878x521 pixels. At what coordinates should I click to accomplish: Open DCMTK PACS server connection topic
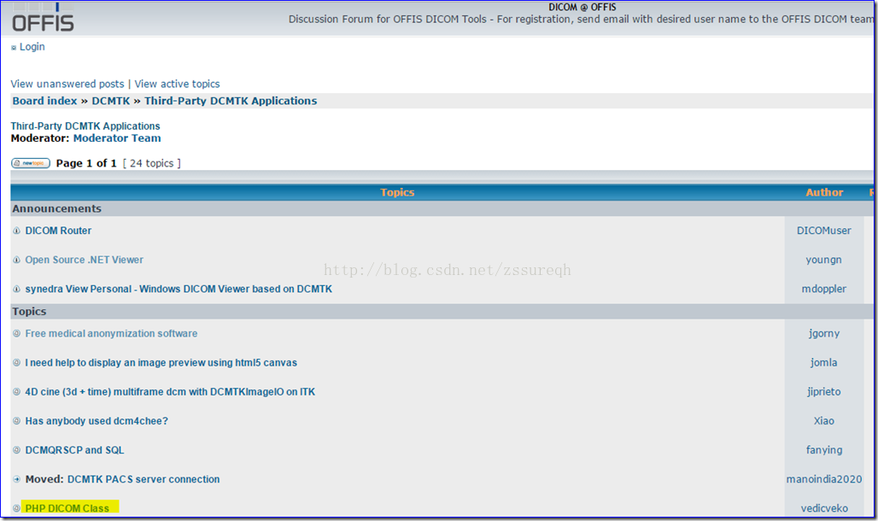143,479
